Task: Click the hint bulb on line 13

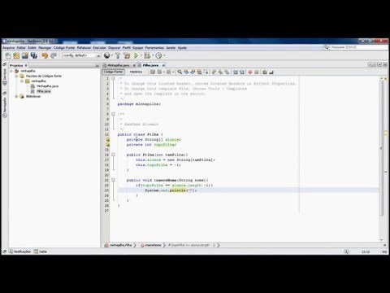Action: tap(107, 139)
